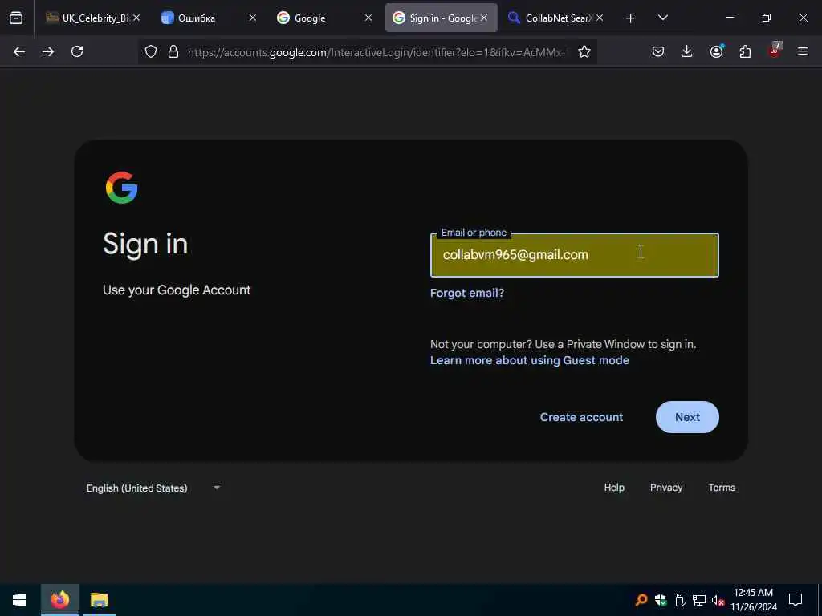Close the UK_Celebrity_Bi tab

(136, 18)
